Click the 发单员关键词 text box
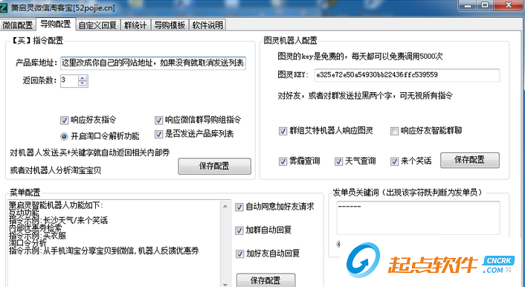Screen dimensions: 525x287 (418, 218)
